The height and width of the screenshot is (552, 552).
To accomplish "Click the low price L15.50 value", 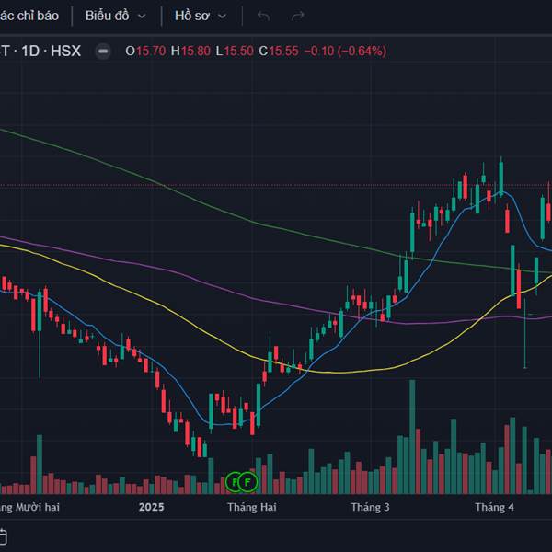I will (x=235, y=51).
